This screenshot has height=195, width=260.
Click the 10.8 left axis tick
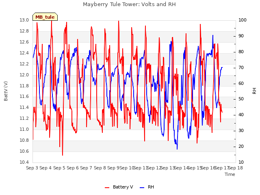tap(24, 140)
